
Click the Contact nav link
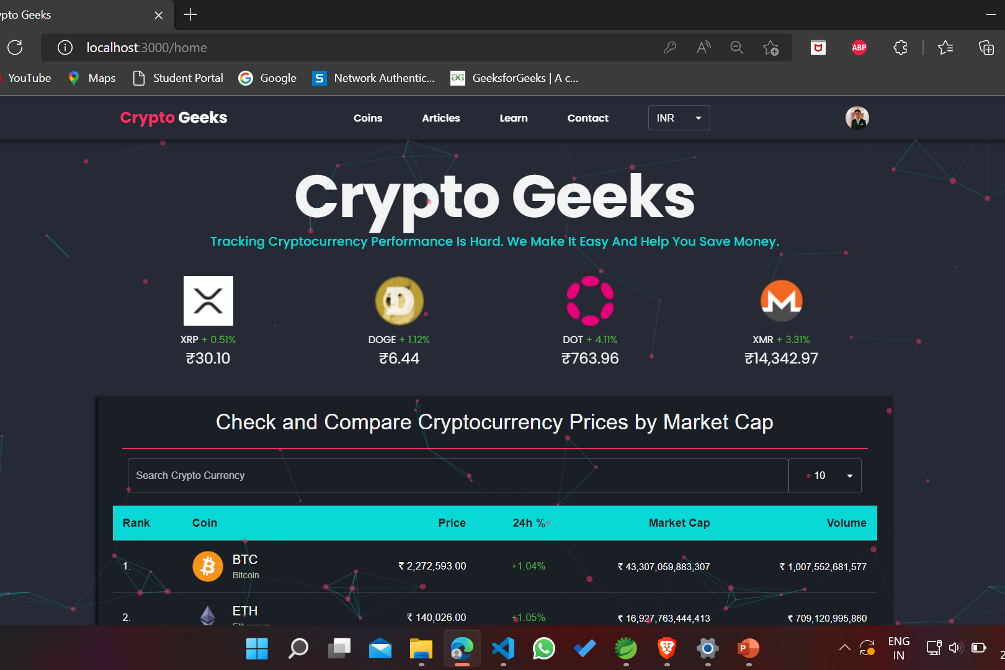pos(588,118)
